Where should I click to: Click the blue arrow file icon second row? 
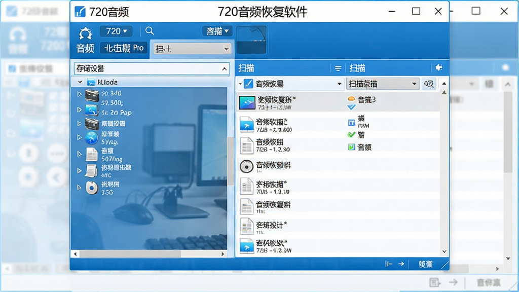point(247,125)
